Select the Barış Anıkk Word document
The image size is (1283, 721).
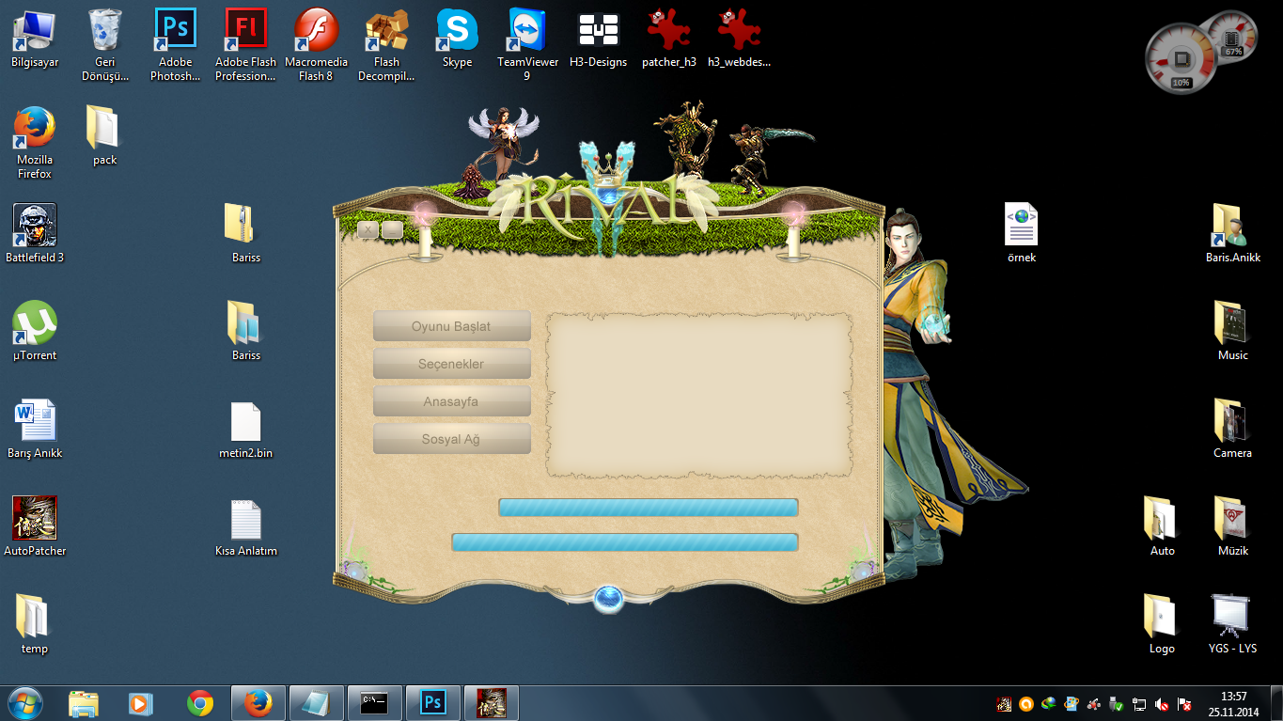[x=35, y=430]
